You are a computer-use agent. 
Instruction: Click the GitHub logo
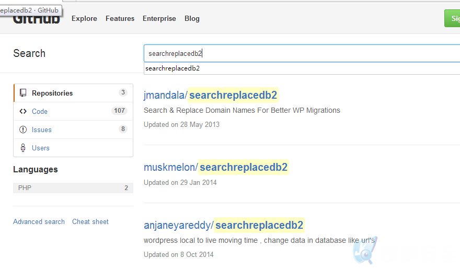[37, 19]
